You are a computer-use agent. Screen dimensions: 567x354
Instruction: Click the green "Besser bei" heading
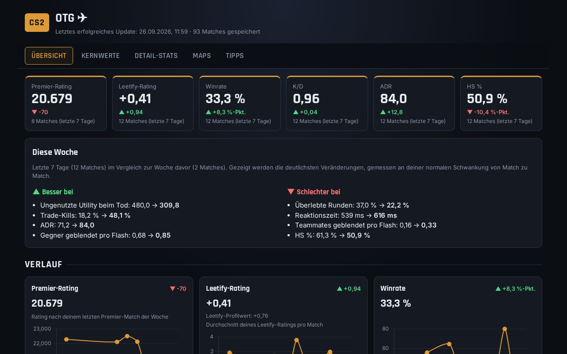[53, 192]
